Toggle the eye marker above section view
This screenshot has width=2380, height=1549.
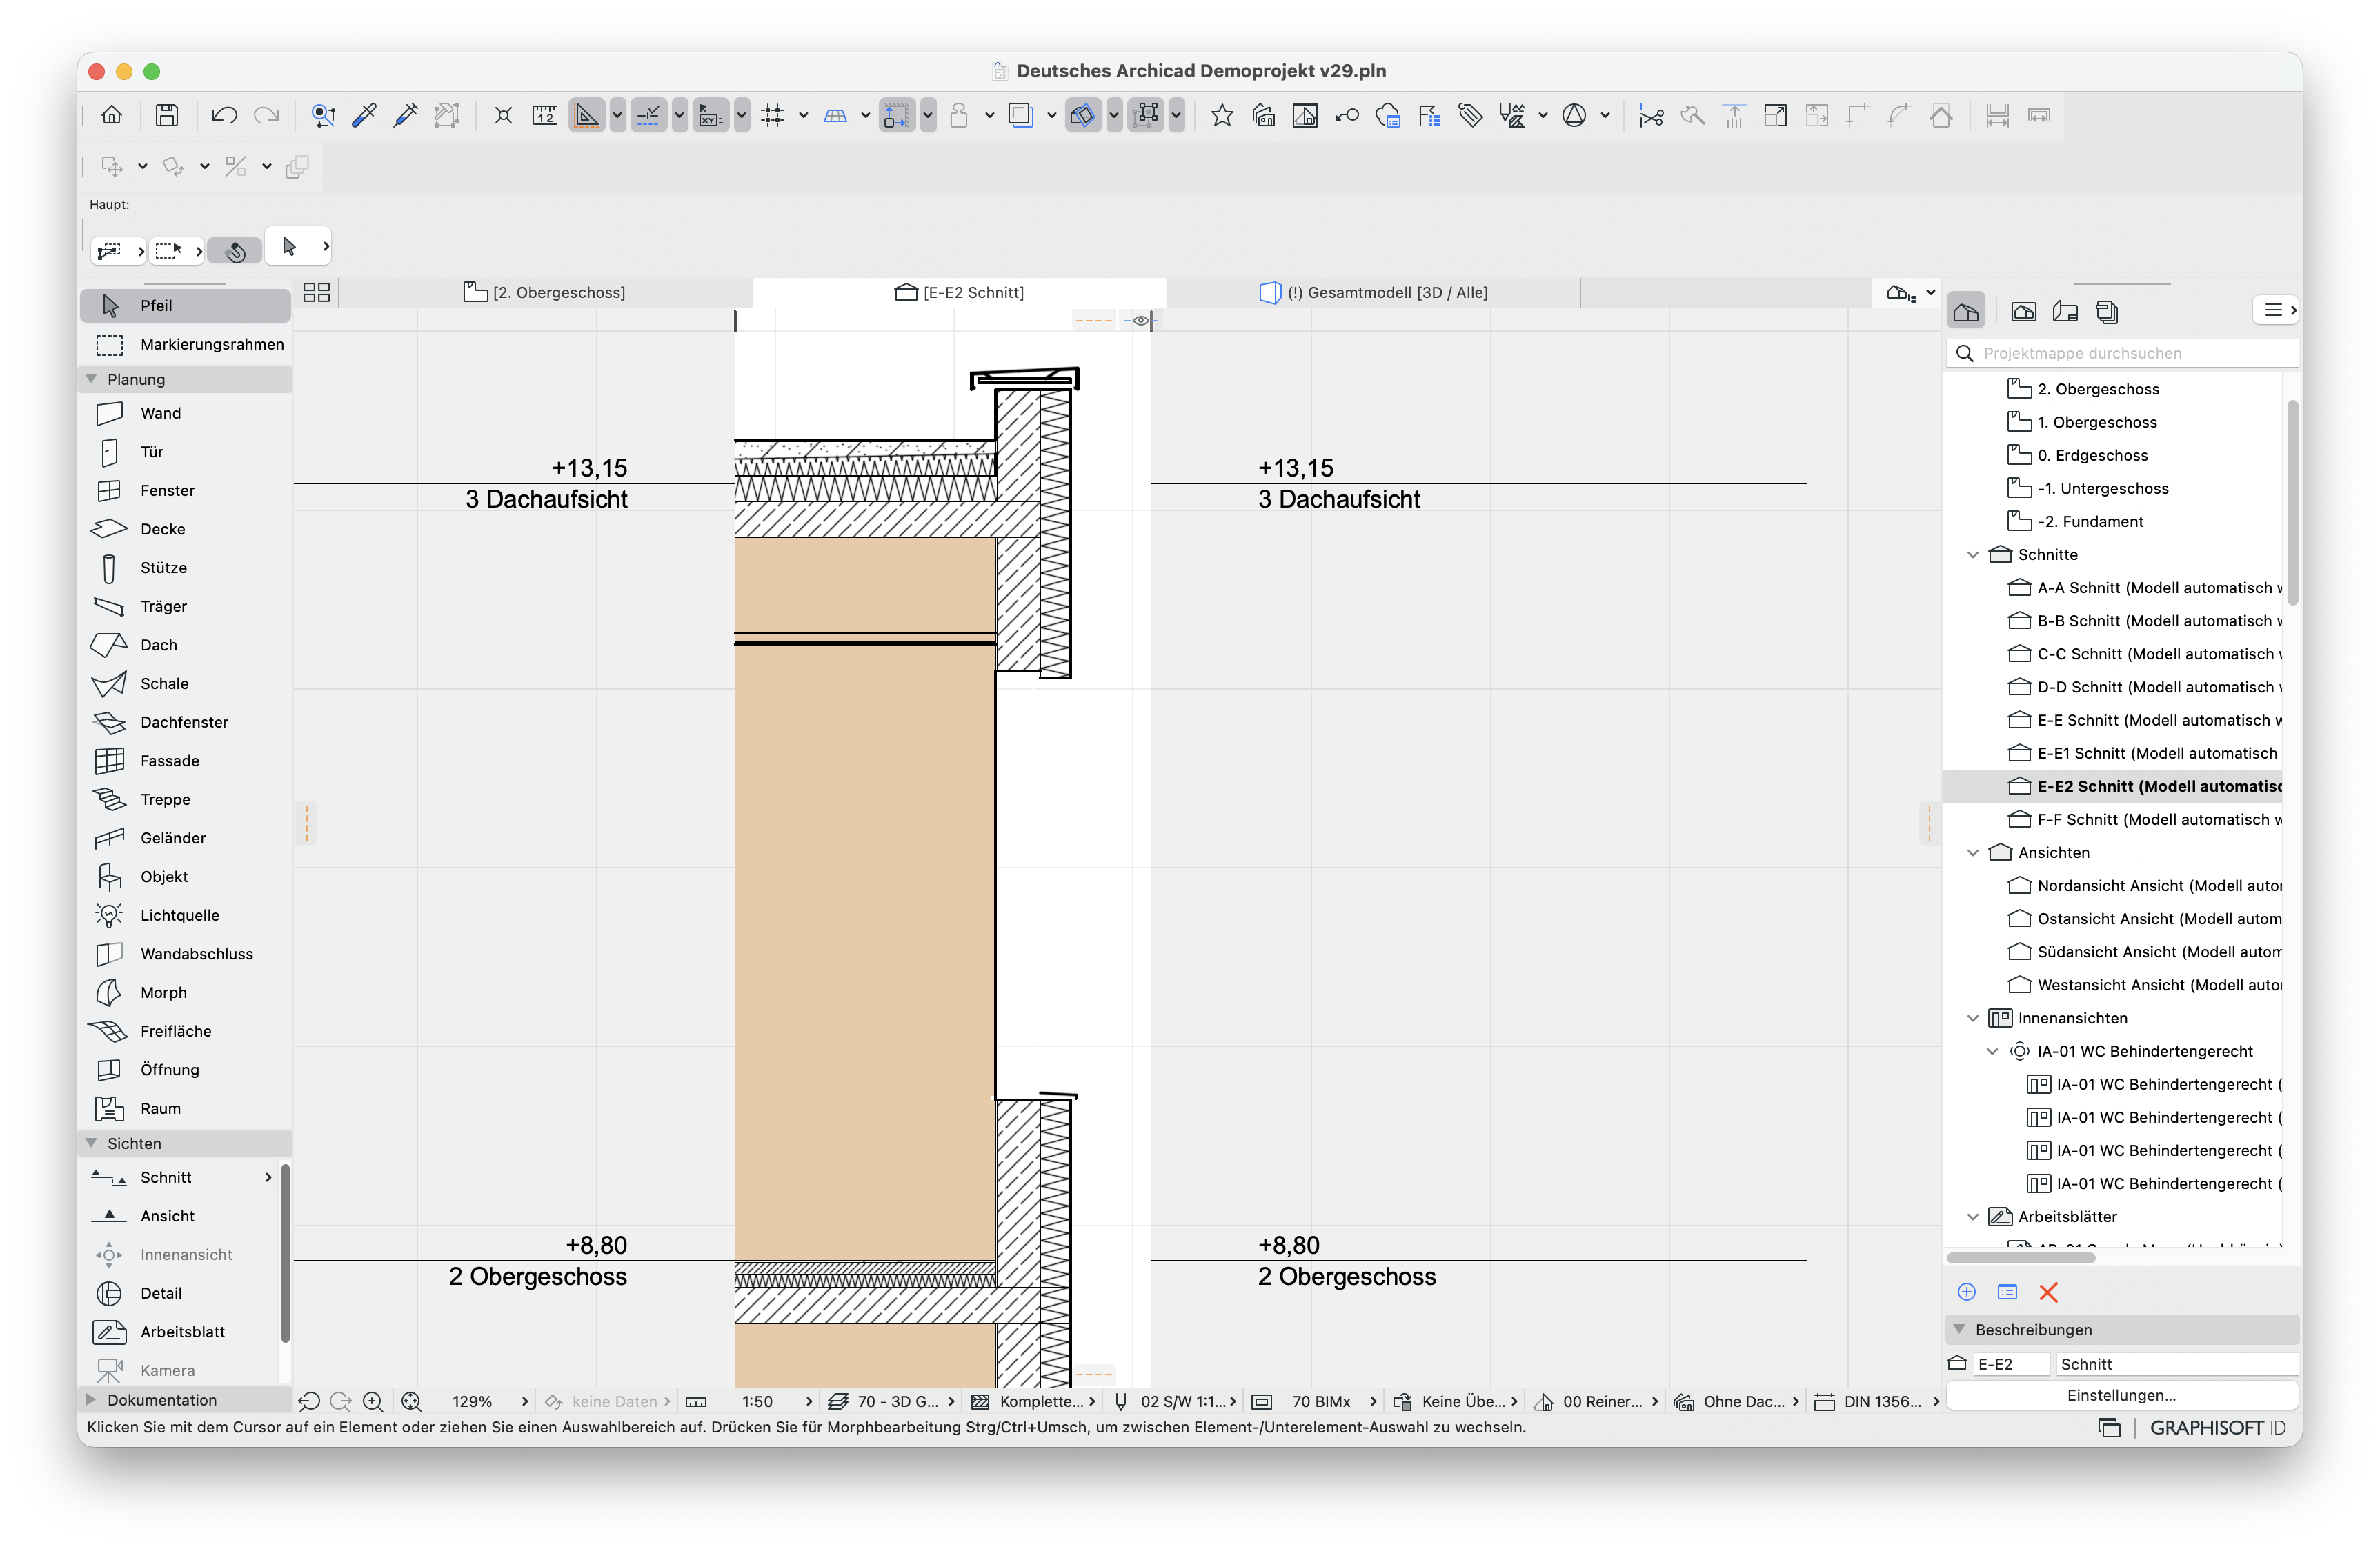pyautogui.click(x=1141, y=320)
